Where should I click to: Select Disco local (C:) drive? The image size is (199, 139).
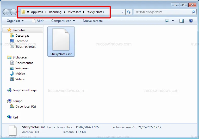[26, 107]
